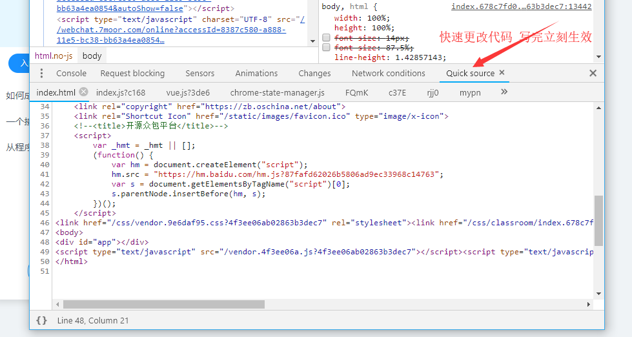Open the Request blocking tab

(132, 74)
